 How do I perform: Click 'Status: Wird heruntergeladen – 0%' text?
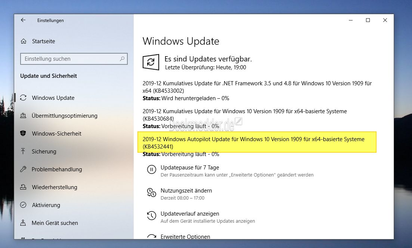pos(186,98)
